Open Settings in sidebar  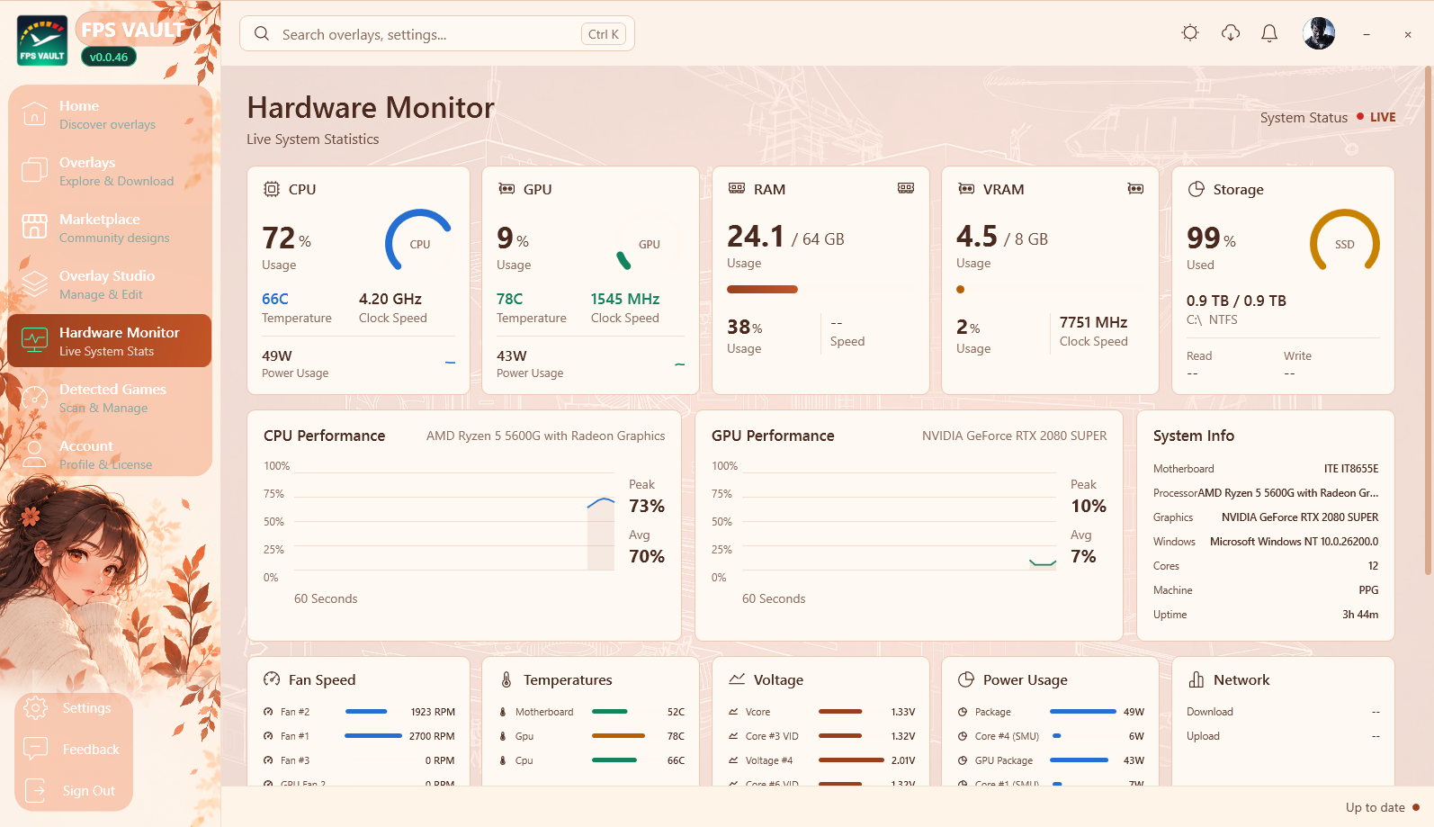[74, 708]
